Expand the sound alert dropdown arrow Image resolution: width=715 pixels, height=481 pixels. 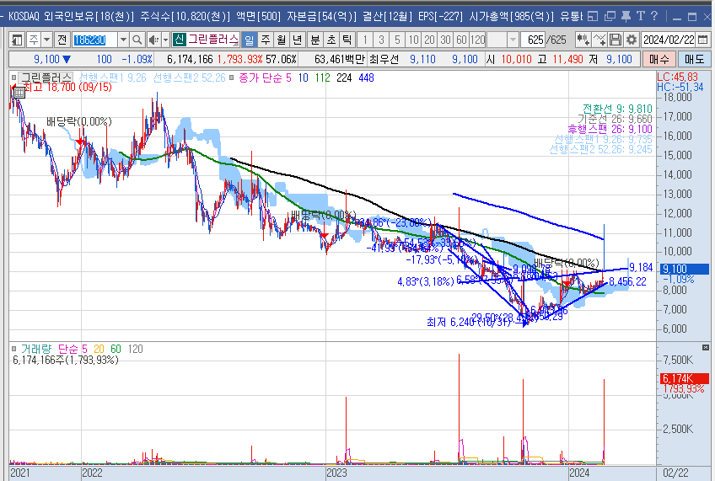(165, 40)
